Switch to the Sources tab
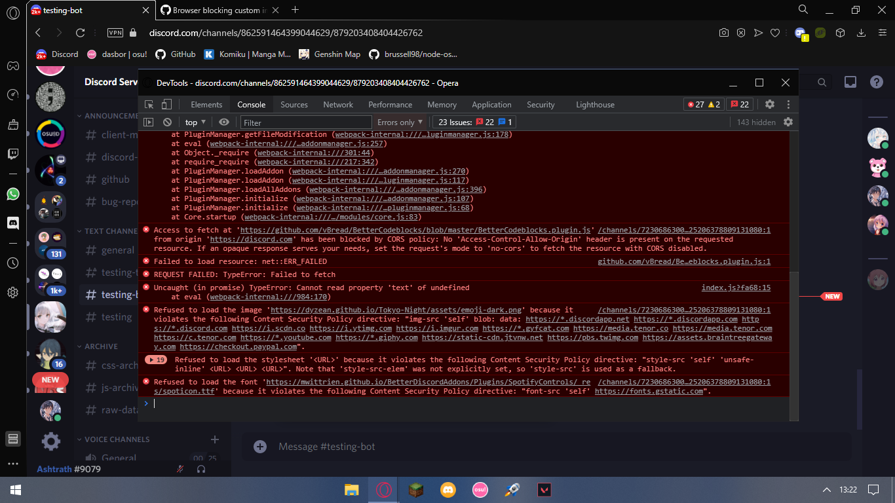 tap(294, 105)
